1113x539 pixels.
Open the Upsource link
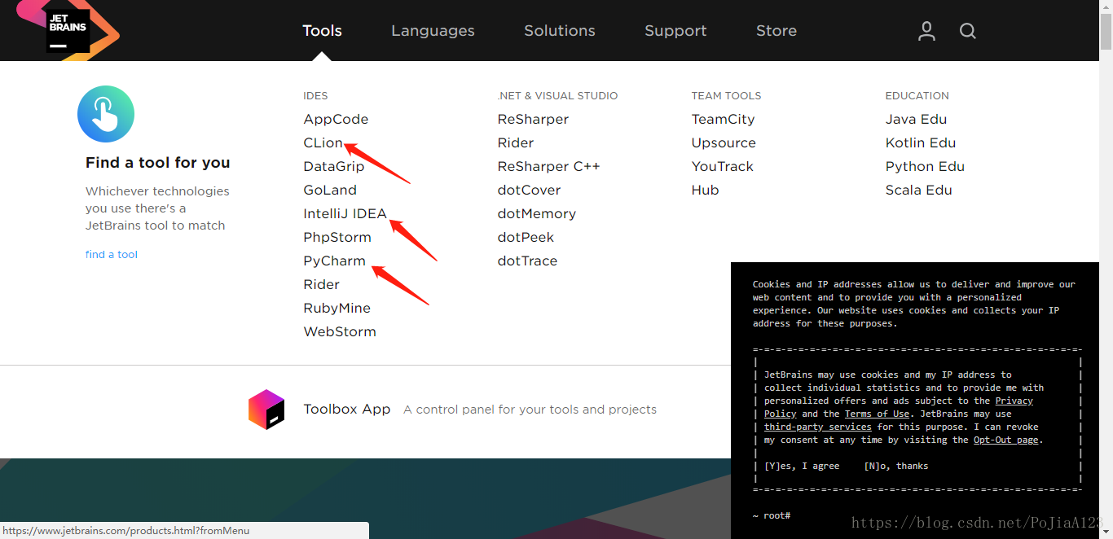(724, 142)
